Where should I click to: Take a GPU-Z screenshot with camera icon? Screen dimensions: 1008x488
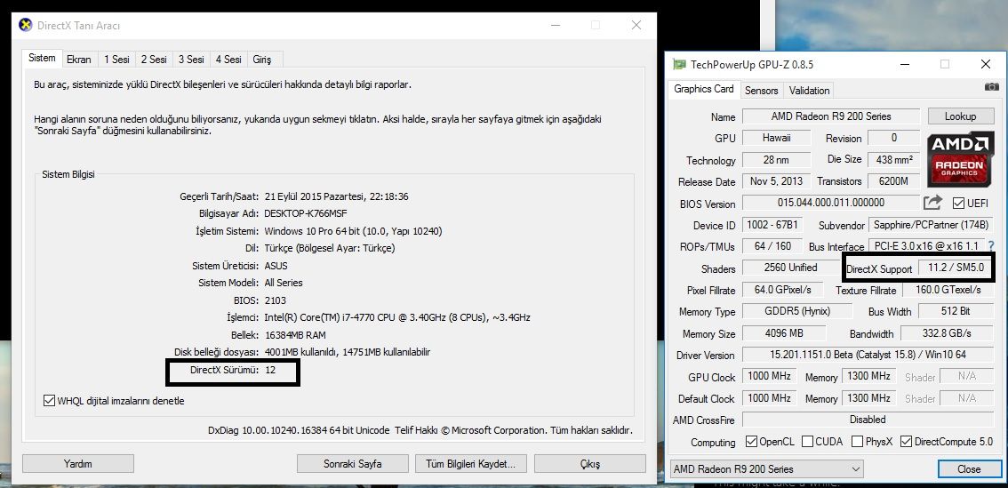991,86
